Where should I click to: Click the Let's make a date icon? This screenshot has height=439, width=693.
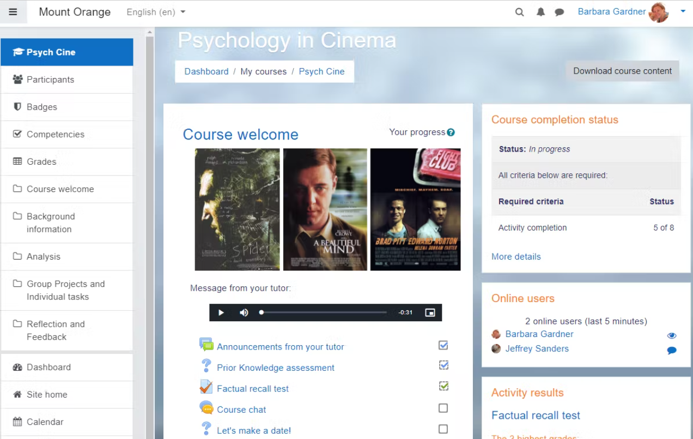206,429
